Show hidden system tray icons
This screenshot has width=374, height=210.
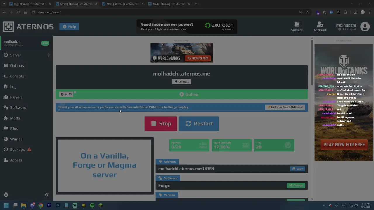coord(324,205)
